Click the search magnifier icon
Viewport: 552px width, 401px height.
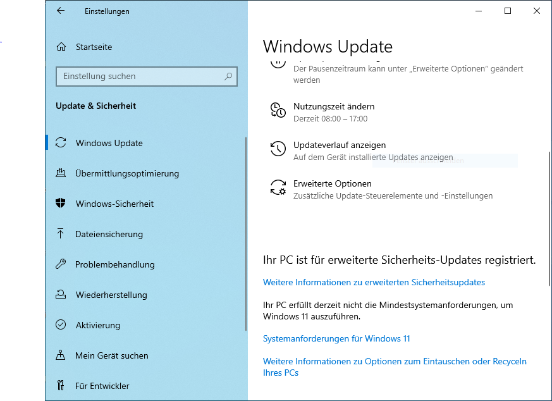click(228, 77)
